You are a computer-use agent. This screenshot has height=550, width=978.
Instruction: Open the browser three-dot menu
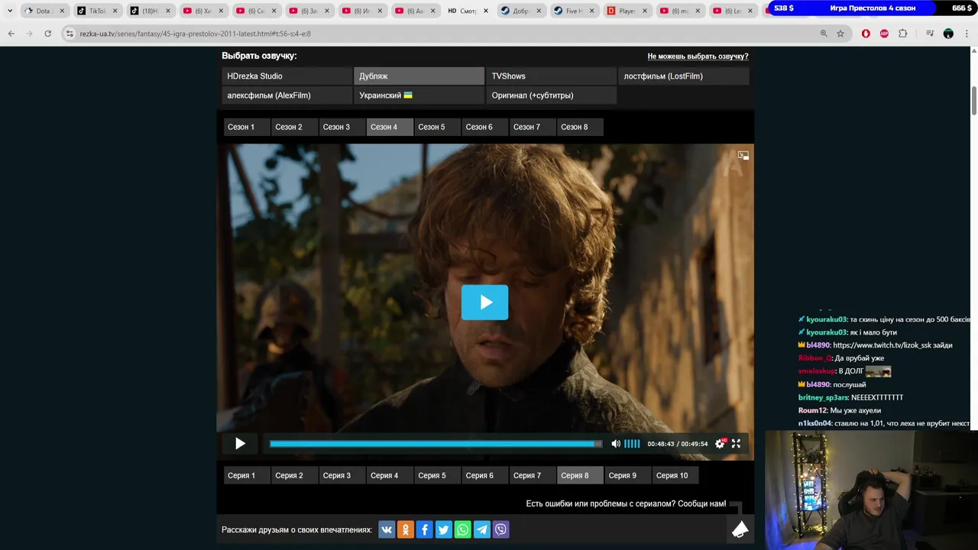[x=967, y=34]
